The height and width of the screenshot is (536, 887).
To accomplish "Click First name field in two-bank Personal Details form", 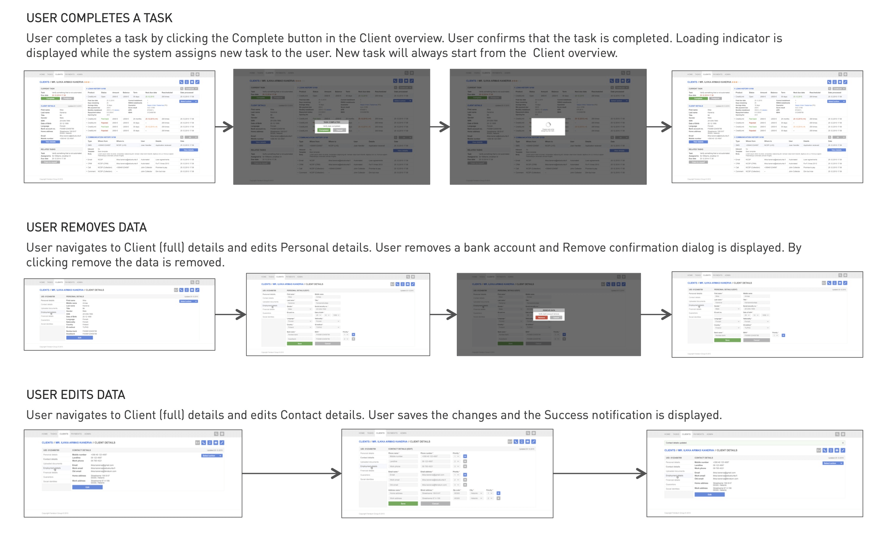I will pos(300,297).
